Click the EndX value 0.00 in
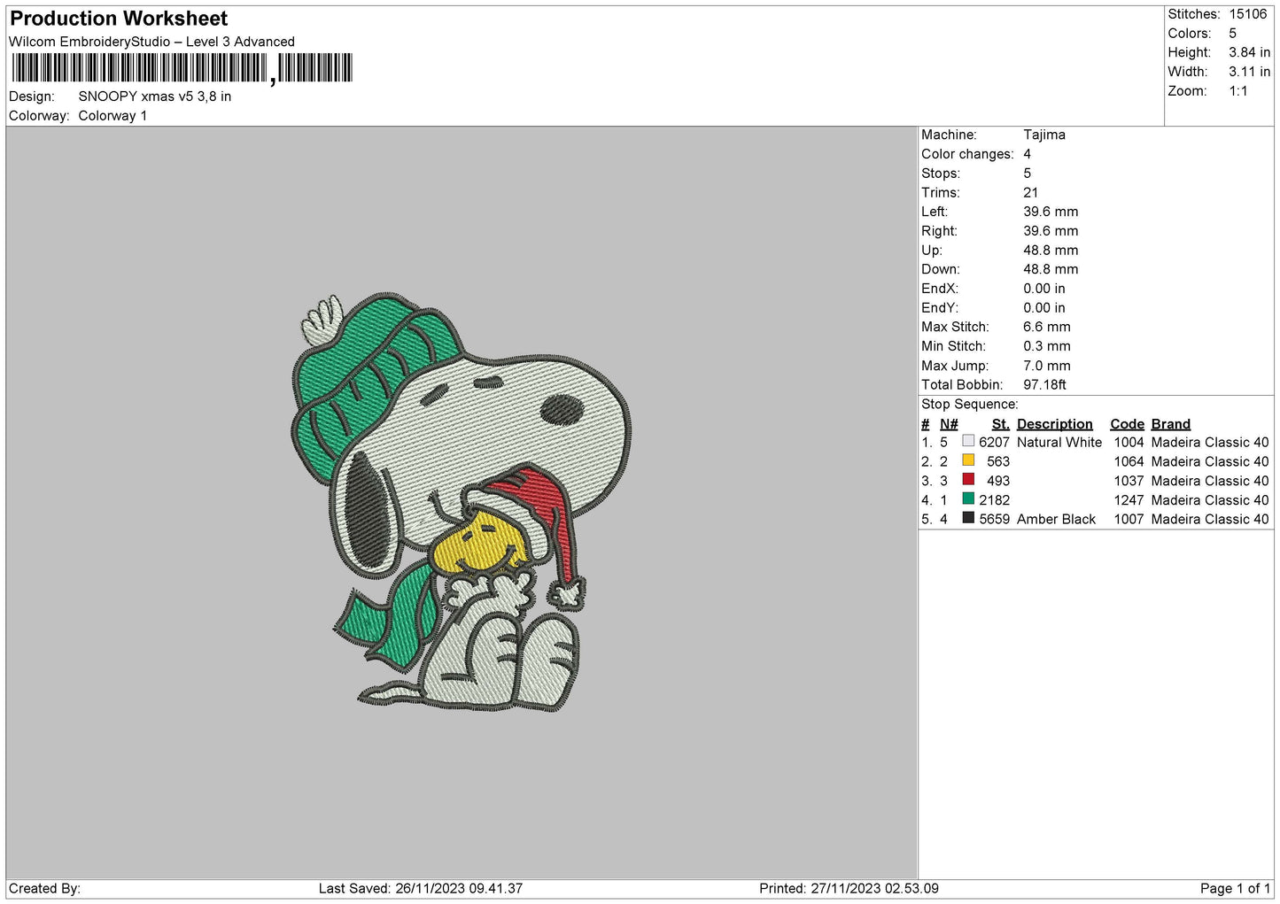 coord(1044,289)
